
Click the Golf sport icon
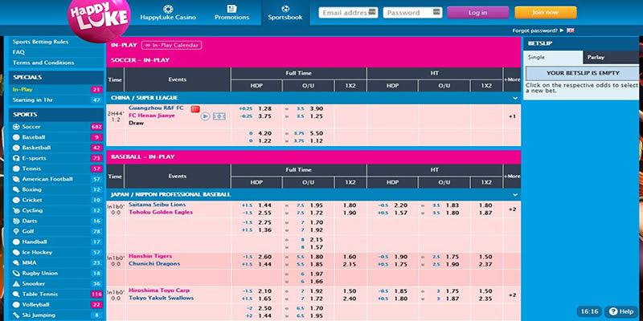pos(16,231)
